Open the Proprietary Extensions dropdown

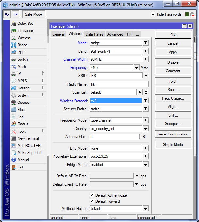[x=145, y=156]
